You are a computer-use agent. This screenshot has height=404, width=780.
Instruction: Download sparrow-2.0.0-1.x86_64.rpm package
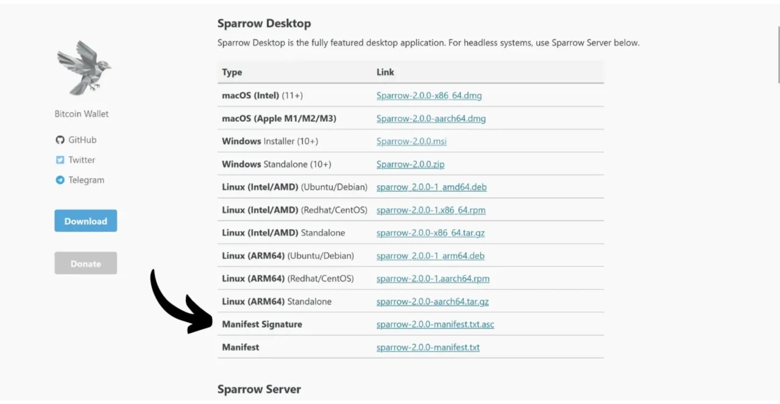tap(431, 210)
